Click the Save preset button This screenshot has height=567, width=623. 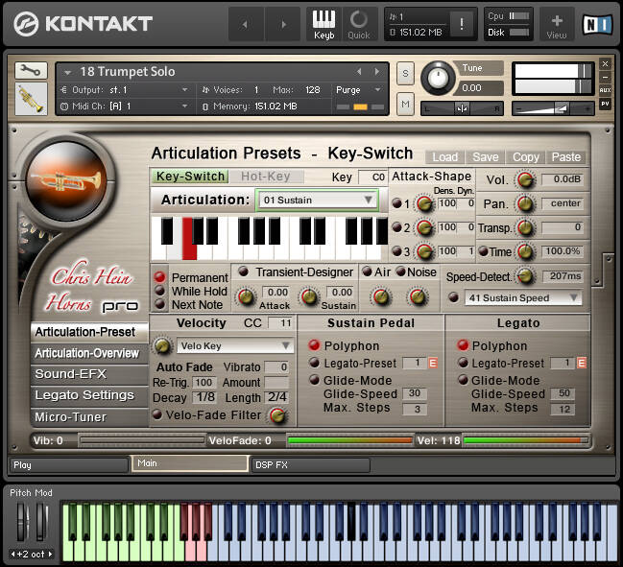(x=485, y=157)
